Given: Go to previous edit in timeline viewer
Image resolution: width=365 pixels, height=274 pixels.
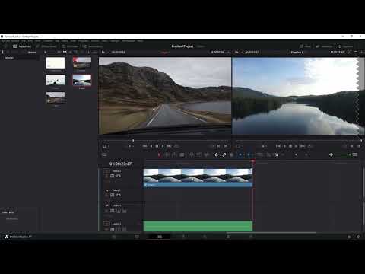Looking at the screenshot, I should point(278,146).
